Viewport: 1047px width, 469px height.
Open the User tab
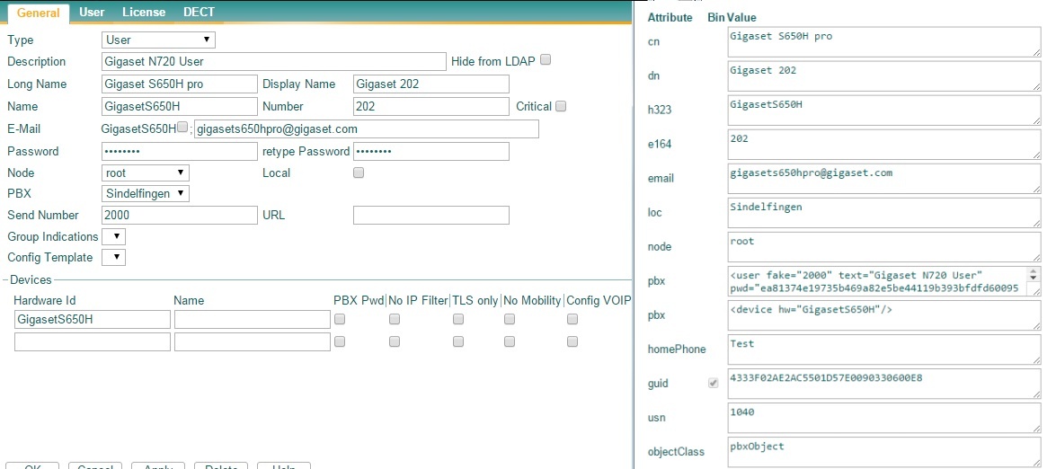(92, 12)
